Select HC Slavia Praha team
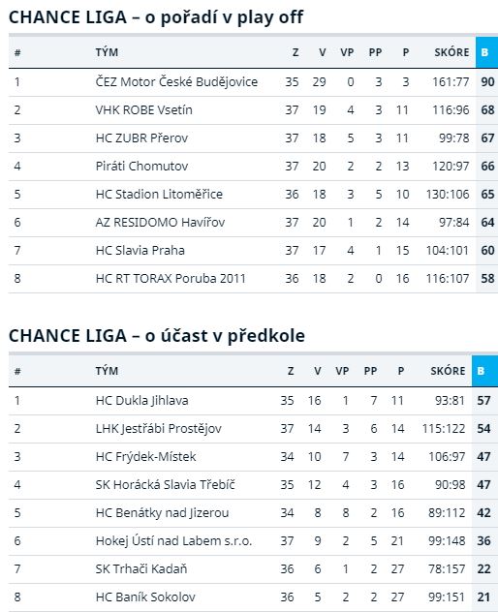Screen dimensions: 498x612 coord(140,251)
